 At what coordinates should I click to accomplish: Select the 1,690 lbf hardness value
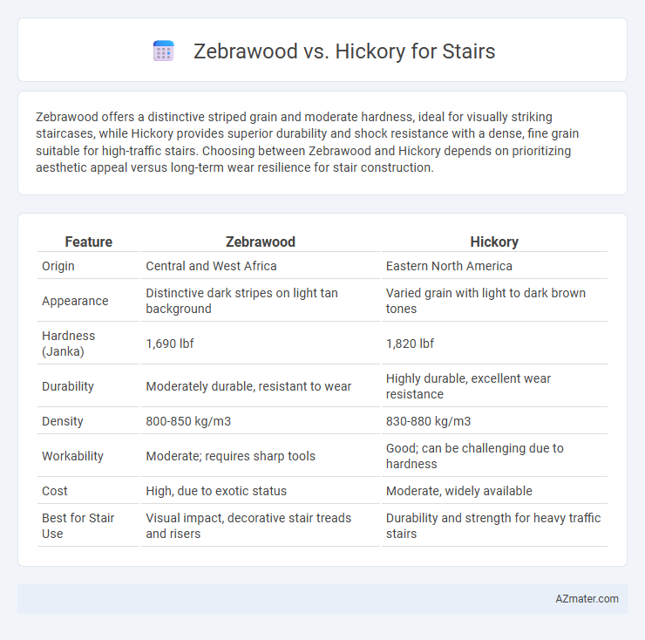[169, 344]
